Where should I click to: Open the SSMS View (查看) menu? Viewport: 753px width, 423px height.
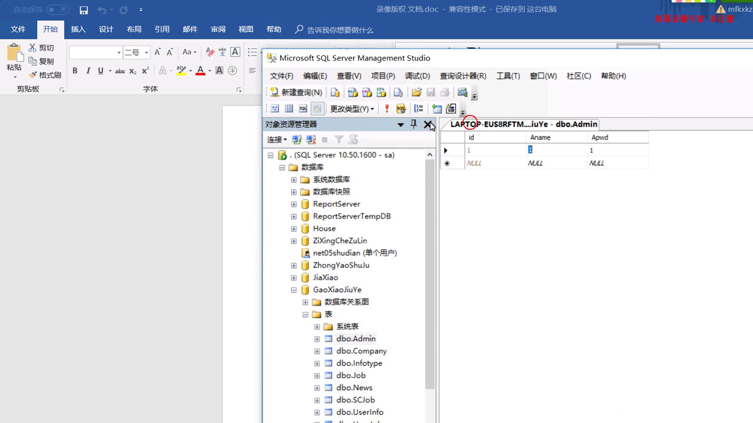[x=349, y=76]
